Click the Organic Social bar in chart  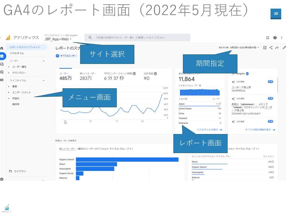click(80, 173)
